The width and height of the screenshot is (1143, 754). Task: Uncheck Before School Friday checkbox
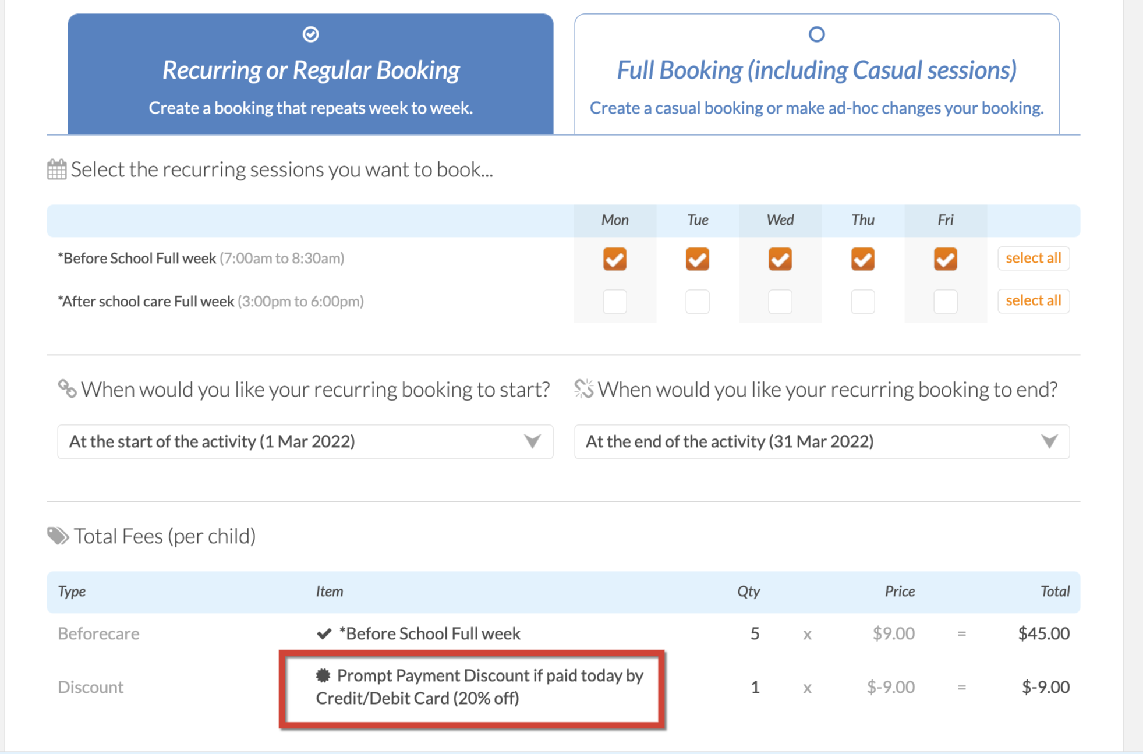946,259
